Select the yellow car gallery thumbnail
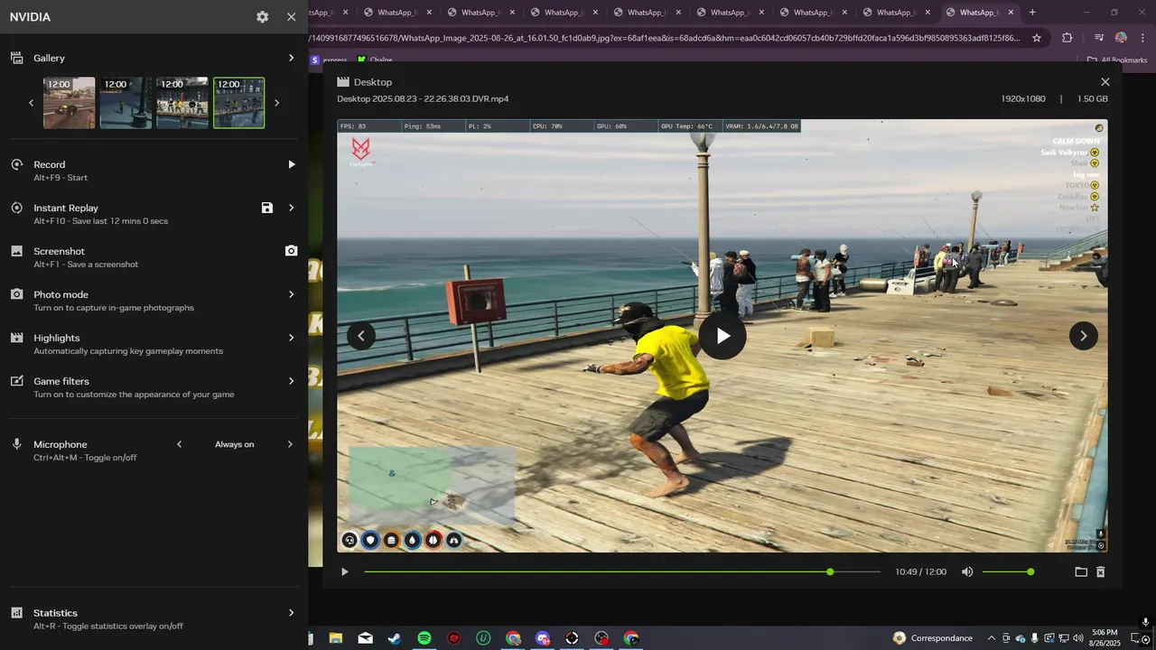Viewport: 1156px width, 650px height. click(69, 103)
